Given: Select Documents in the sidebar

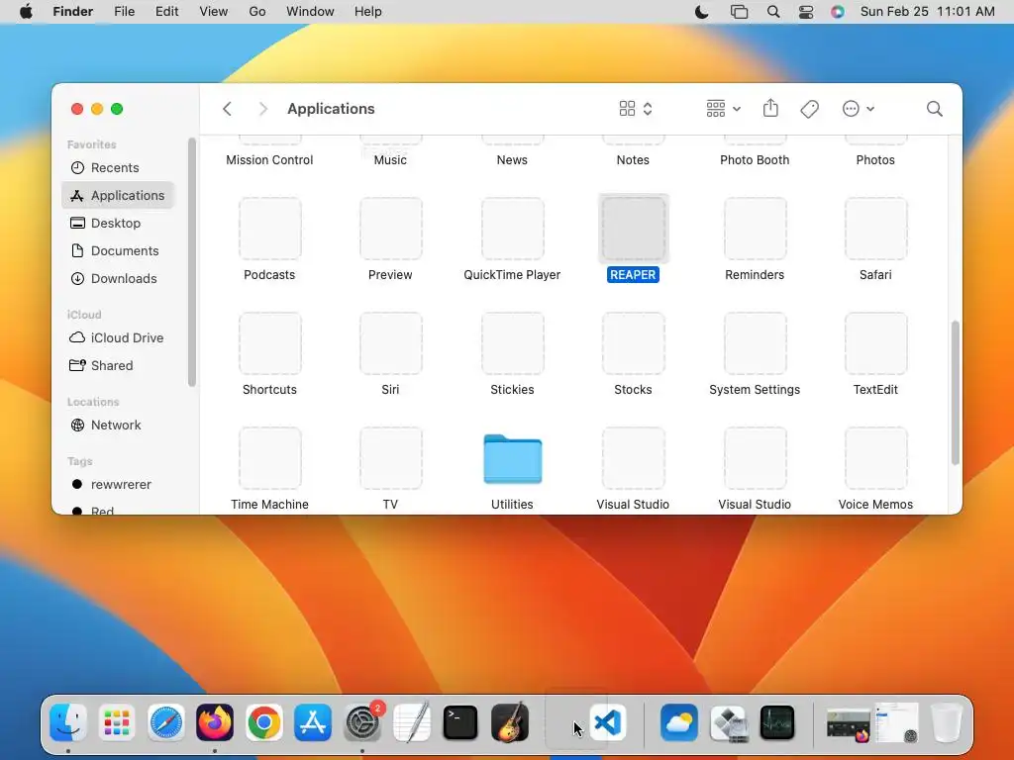Looking at the screenshot, I should click(119, 250).
